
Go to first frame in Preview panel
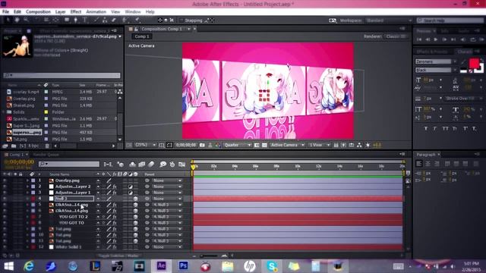[419, 39]
